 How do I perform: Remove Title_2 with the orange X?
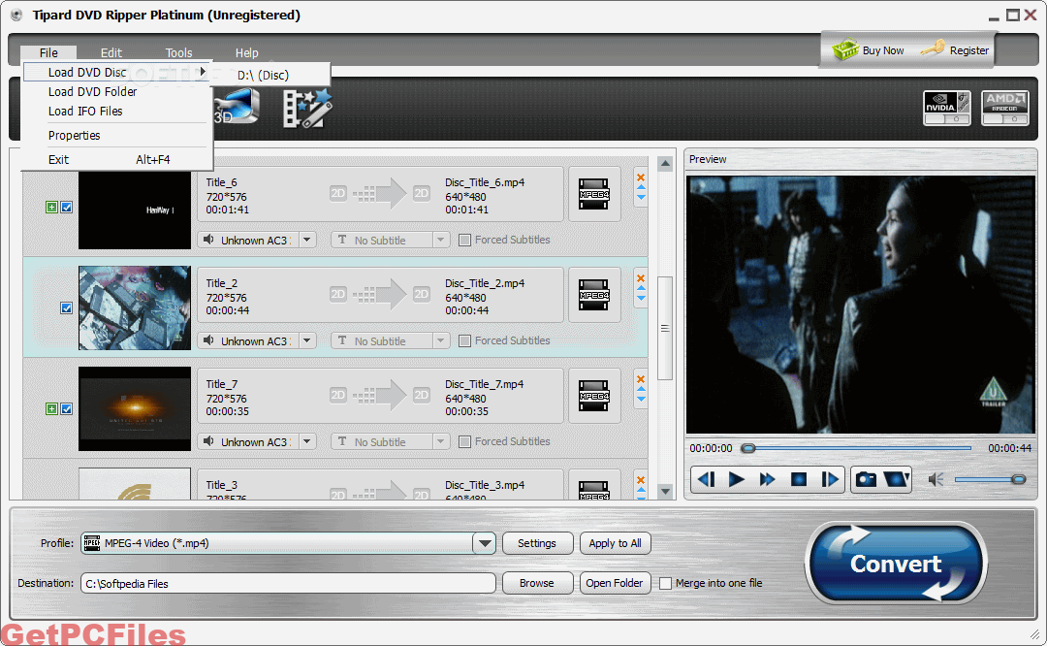click(x=641, y=278)
